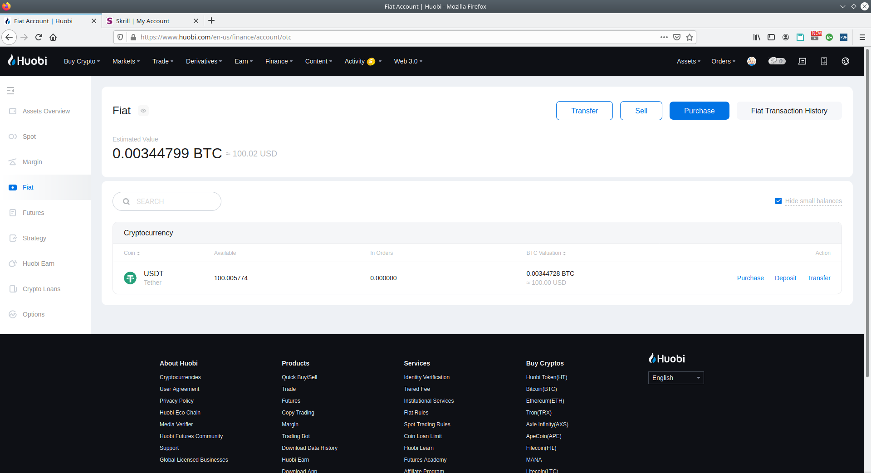The image size is (871, 473).
Task: Click the tracking protection shield icon
Action: coord(120,37)
